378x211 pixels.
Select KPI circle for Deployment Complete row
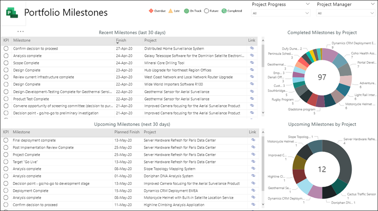click(x=6, y=191)
